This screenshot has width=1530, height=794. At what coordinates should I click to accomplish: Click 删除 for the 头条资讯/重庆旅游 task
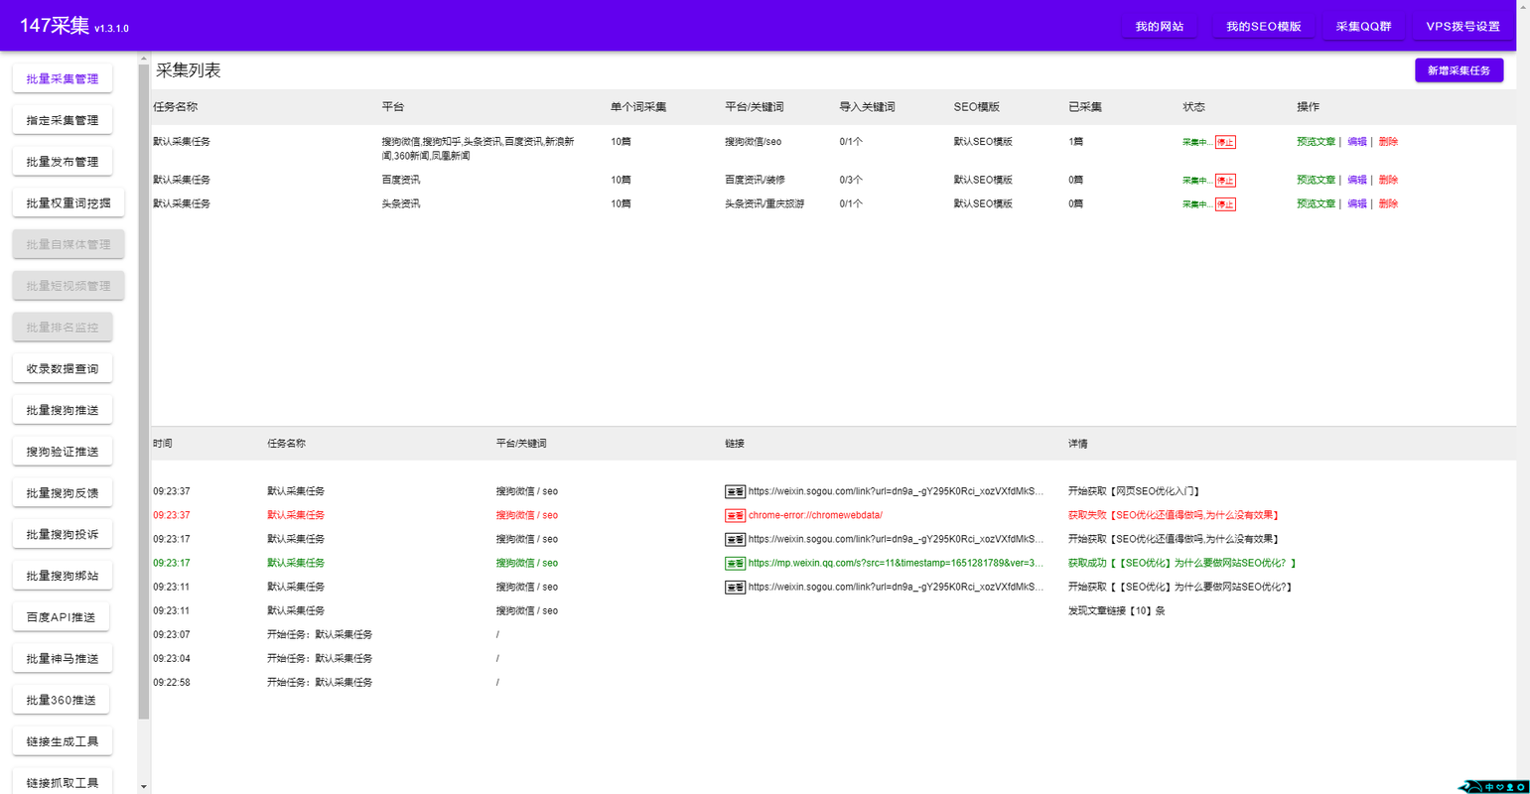pos(1388,203)
